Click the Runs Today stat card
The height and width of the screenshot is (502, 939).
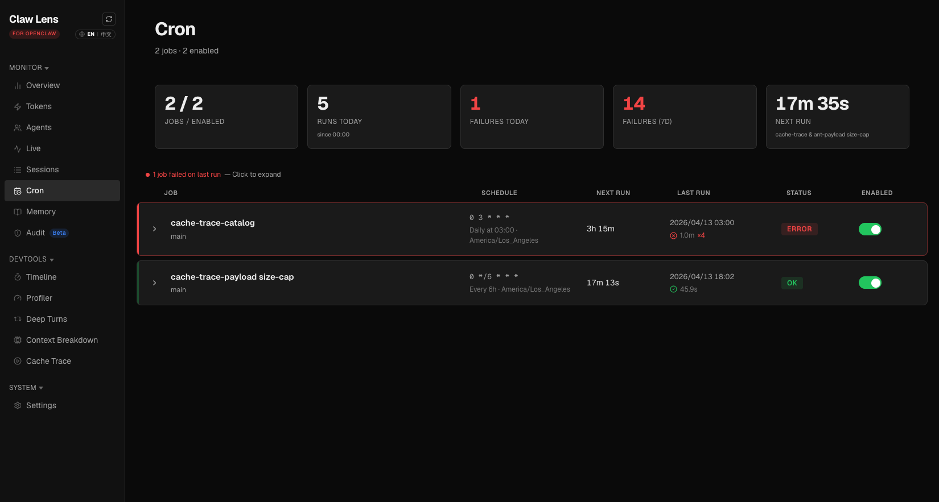click(x=379, y=117)
